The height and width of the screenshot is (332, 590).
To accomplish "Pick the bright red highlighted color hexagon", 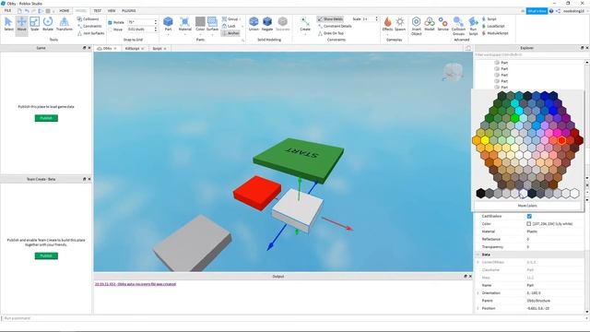I will (561, 140).
